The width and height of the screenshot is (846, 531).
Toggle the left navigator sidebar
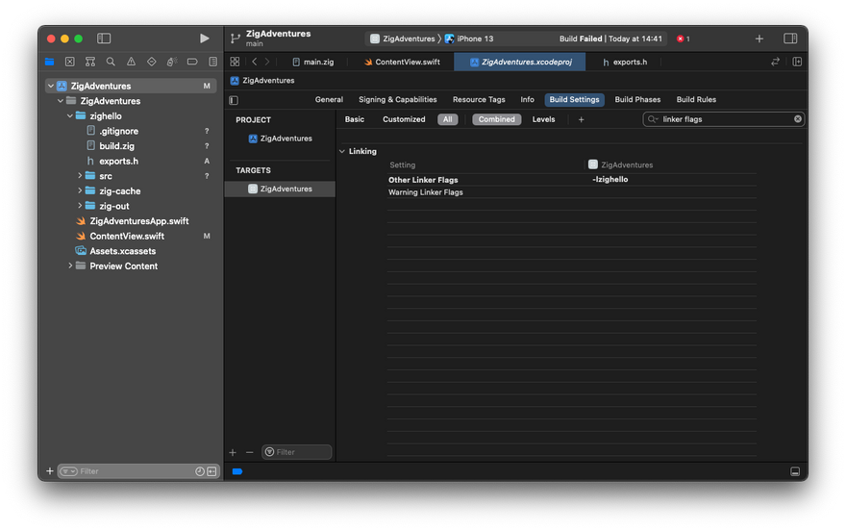pyautogui.click(x=104, y=38)
